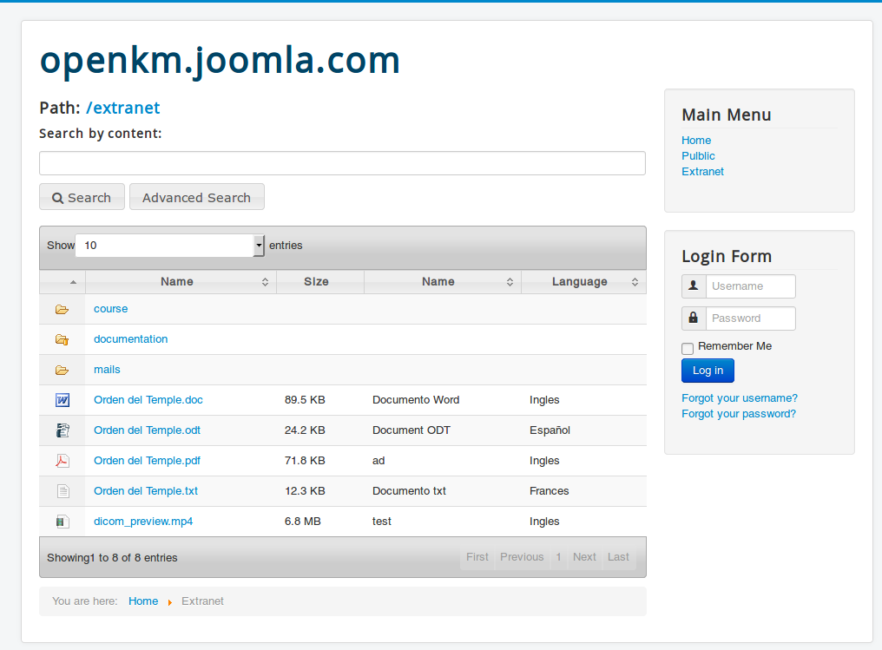Viewport: 882px width, 650px height.
Task: Sort by the Language column
Action: coord(584,282)
